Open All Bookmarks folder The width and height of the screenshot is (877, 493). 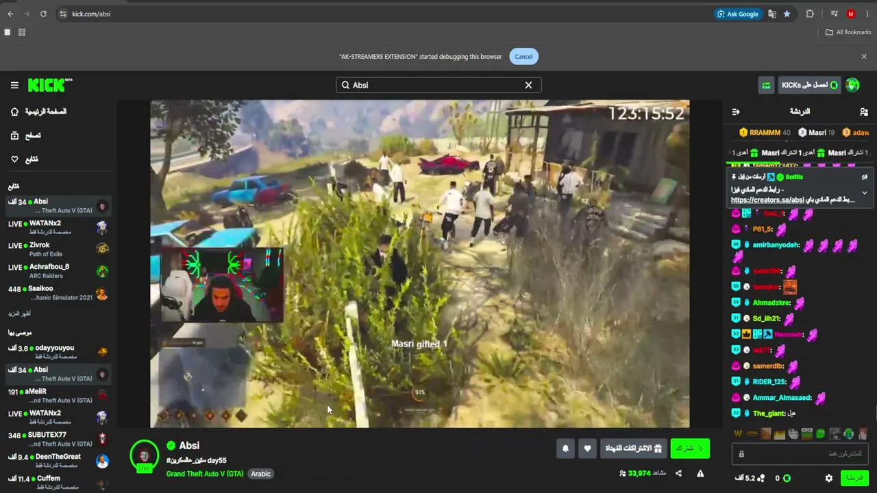point(848,32)
